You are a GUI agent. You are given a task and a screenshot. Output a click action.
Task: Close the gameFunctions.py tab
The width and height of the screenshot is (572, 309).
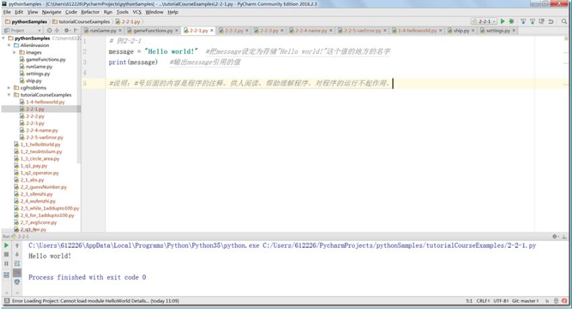click(177, 31)
